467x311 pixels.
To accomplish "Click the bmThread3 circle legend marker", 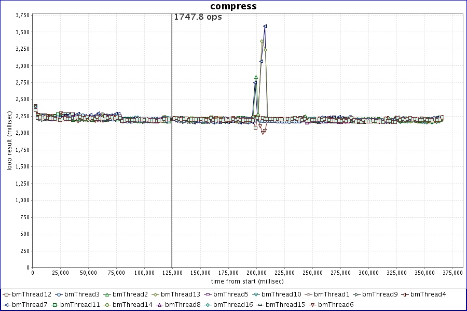I will pyautogui.click(x=59, y=294).
